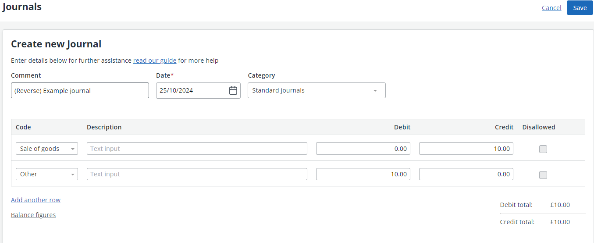Click into the Date field
The width and height of the screenshot is (594, 243).
(193, 90)
